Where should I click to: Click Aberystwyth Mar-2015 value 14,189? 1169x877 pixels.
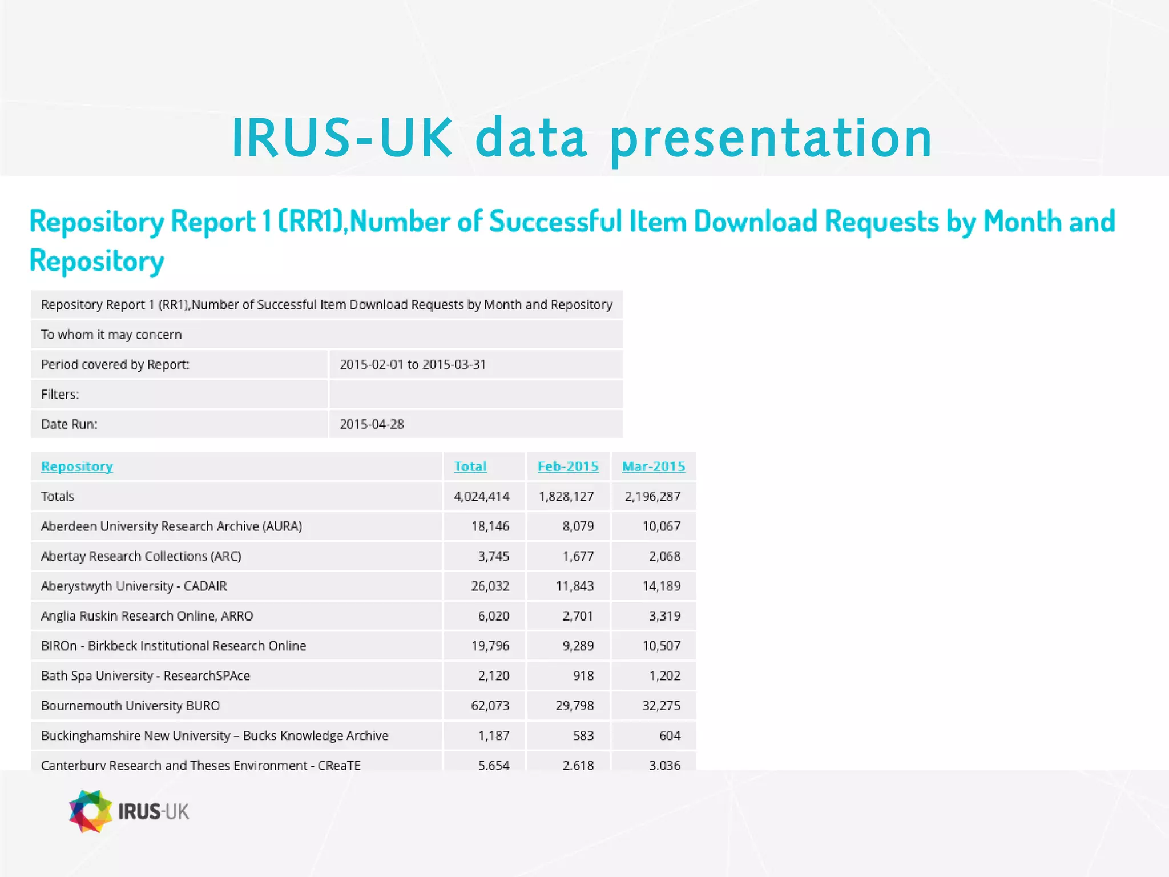click(x=662, y=586)
